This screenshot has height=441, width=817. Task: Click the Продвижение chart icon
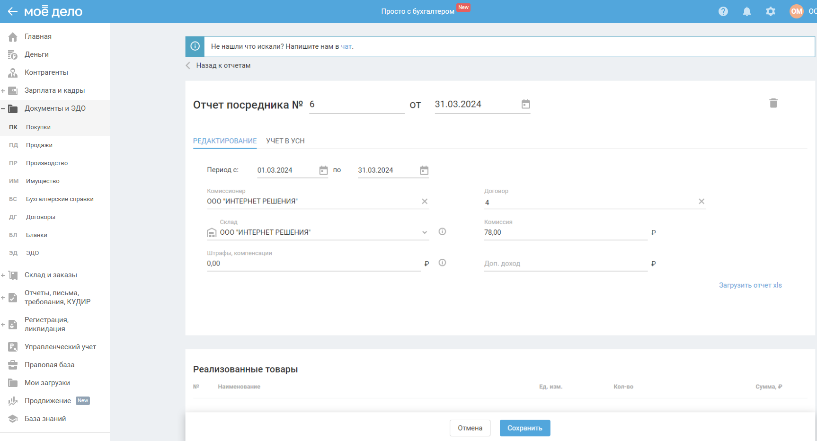(13, 401)
